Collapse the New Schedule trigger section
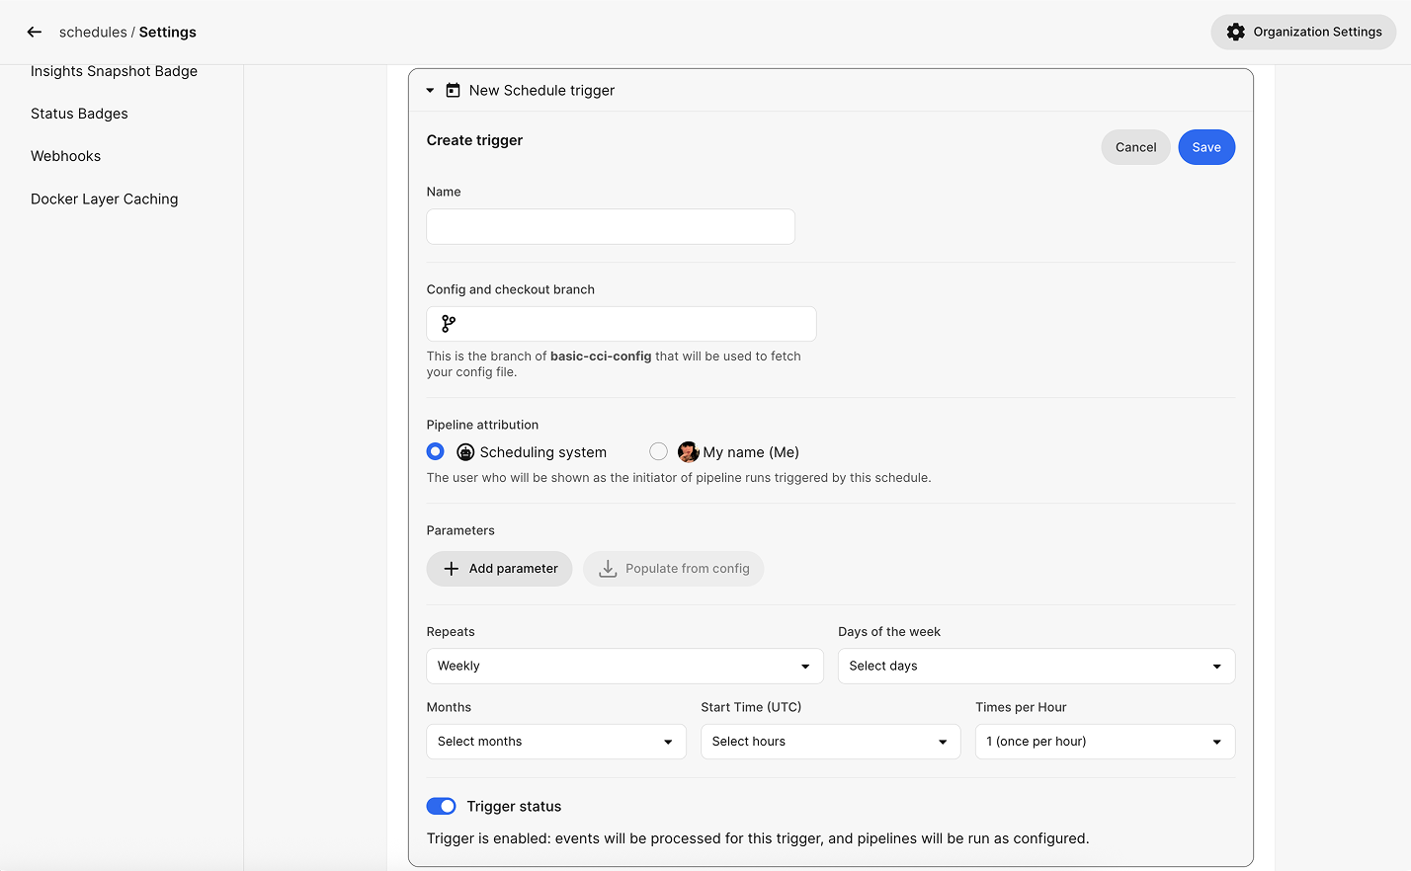This screenshot has width=1411, height=871. (x=430, y=91)
